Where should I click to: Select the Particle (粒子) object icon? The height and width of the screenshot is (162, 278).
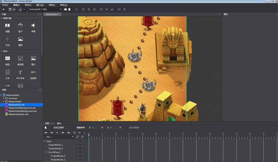pos(20,25)
